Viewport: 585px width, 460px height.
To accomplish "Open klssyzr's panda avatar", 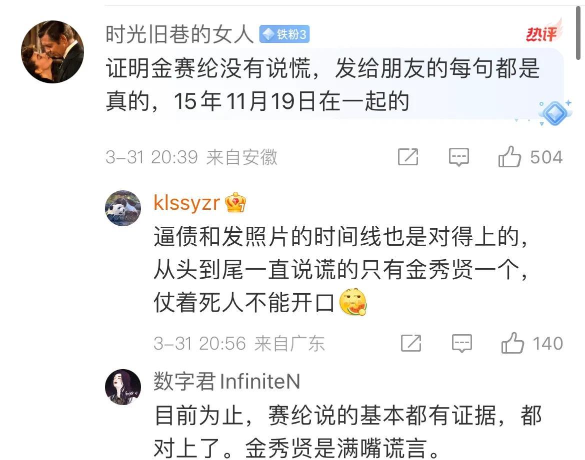I will [122, 208].
